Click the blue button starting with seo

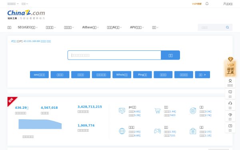39,75
